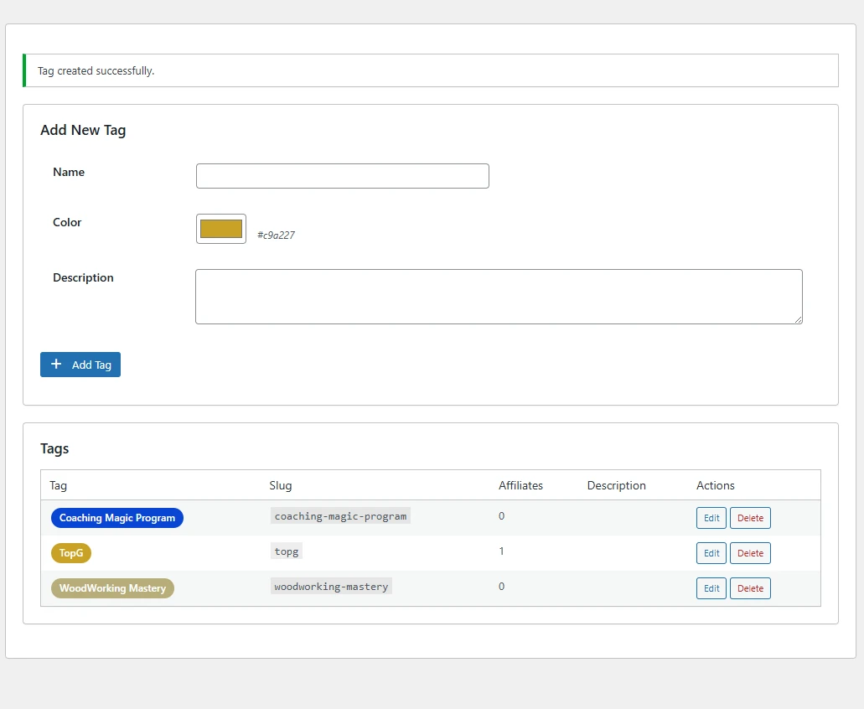Delete the TopG tag
The width and height of the screenshot is (864, 709).
(750, 553)
